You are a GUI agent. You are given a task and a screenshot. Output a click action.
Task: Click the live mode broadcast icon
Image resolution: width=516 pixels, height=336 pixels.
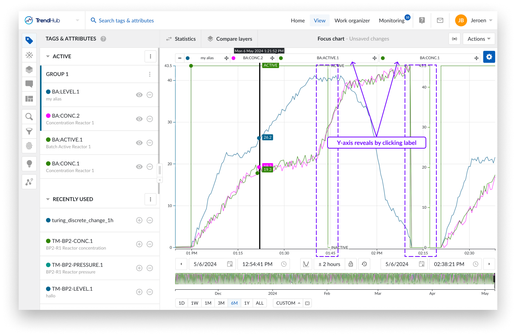454,39
